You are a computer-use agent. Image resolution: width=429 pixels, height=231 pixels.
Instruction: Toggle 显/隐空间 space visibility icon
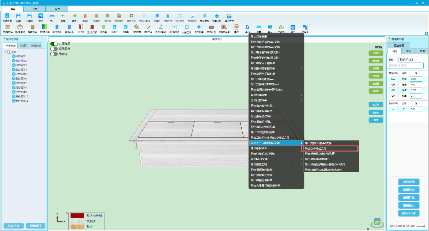click(20, 27)
